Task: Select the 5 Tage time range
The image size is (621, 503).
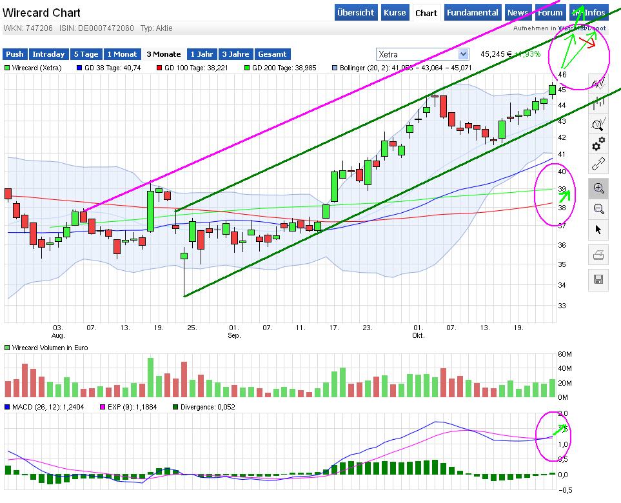Action: [86, 54]
